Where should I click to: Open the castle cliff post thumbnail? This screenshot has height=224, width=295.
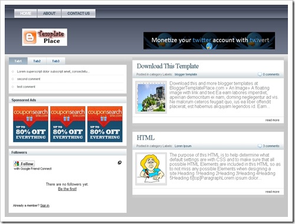(x=151, y=97)
